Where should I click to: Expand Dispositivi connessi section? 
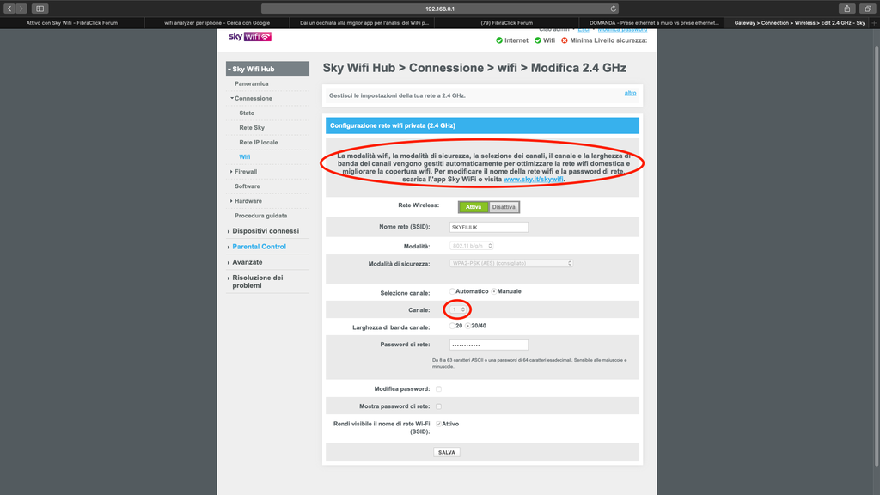(265, 230)
